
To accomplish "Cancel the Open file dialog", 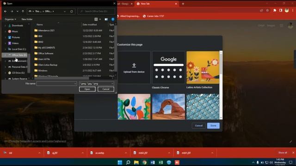I will pos(106,89).
